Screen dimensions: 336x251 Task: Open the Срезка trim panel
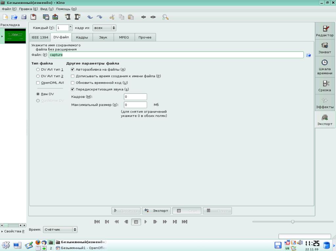point(325,86)
